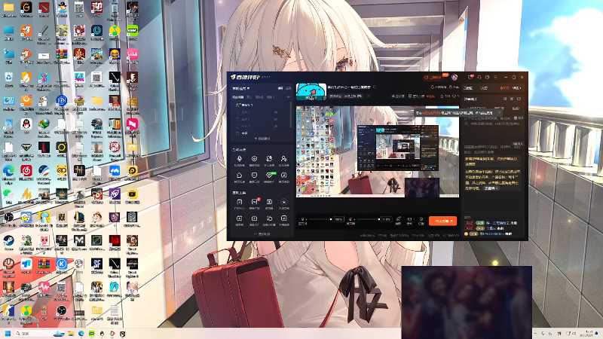Image resolution: width=603 pixels, height=339 pixels.
Task: Select the first tab in the right panel
Action: [x=468, y=88]
